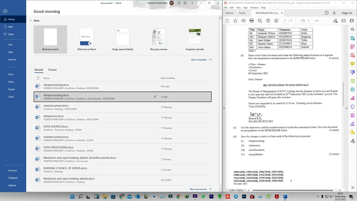Show hidden system tray icons

(318, 197)
